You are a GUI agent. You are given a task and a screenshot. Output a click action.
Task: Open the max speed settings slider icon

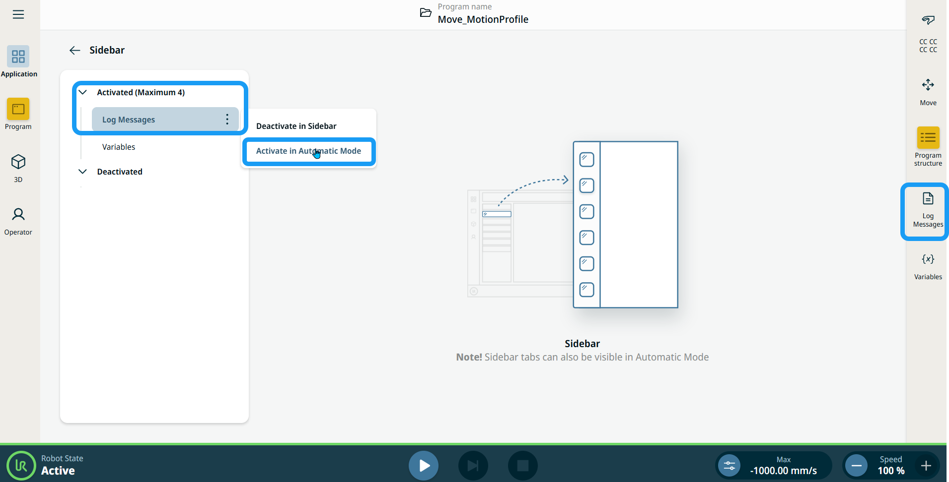click(729, 466)
